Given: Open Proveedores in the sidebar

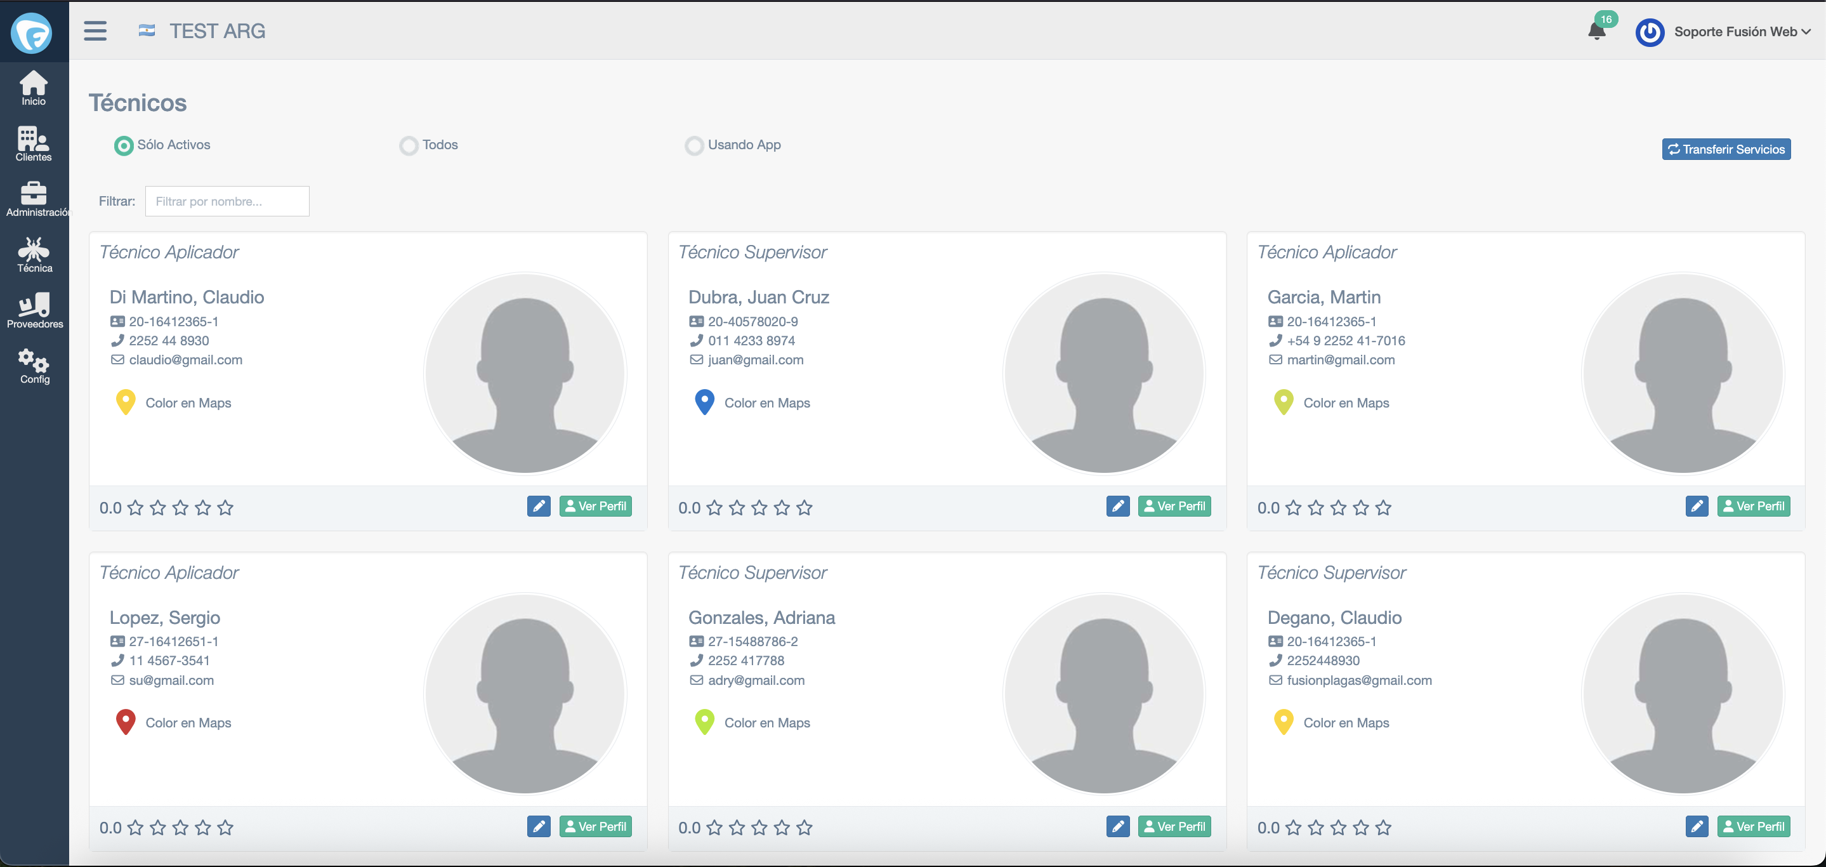Looking at the screenshot, I should click(x=34, y=310).
